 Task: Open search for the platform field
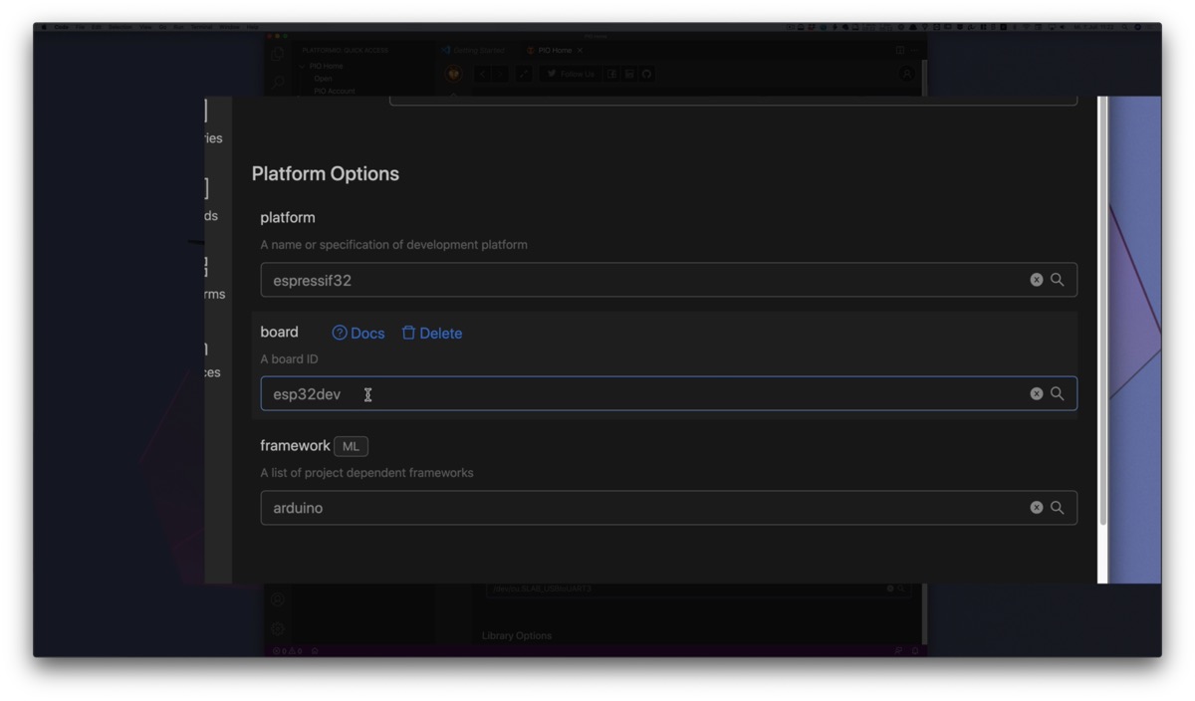tap(1058, 280)
